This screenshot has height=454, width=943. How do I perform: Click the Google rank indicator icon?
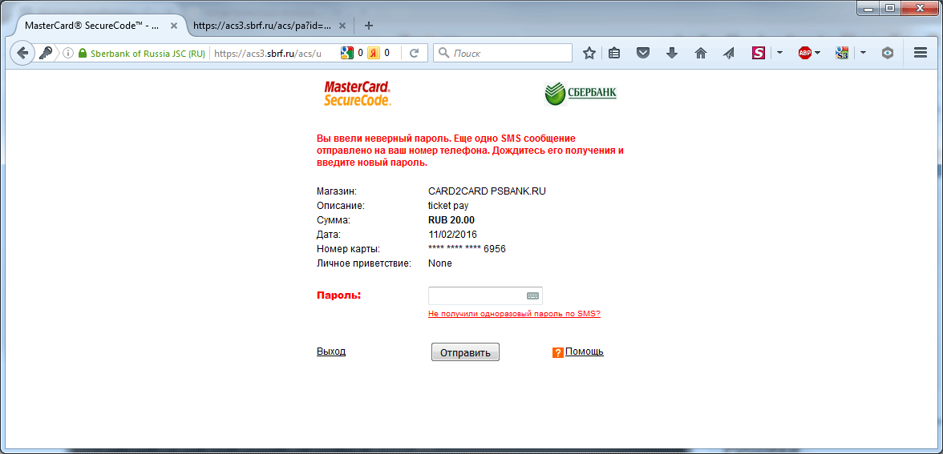[346, 53]
